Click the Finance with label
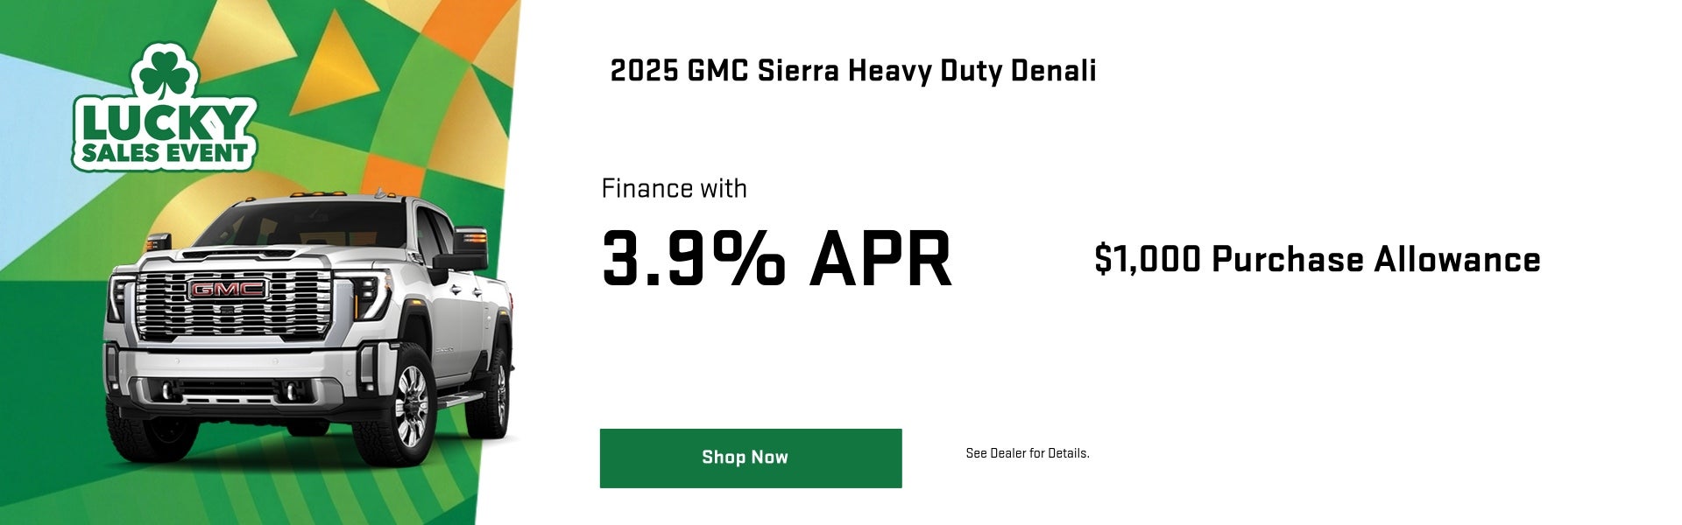 point(673,188)
